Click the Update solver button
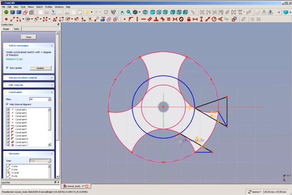 click(x=40, y=68)
